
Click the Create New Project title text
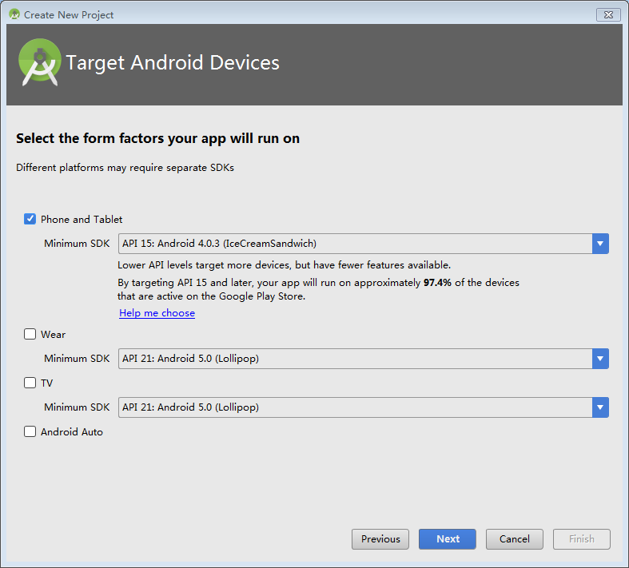[x=69, y=15]
